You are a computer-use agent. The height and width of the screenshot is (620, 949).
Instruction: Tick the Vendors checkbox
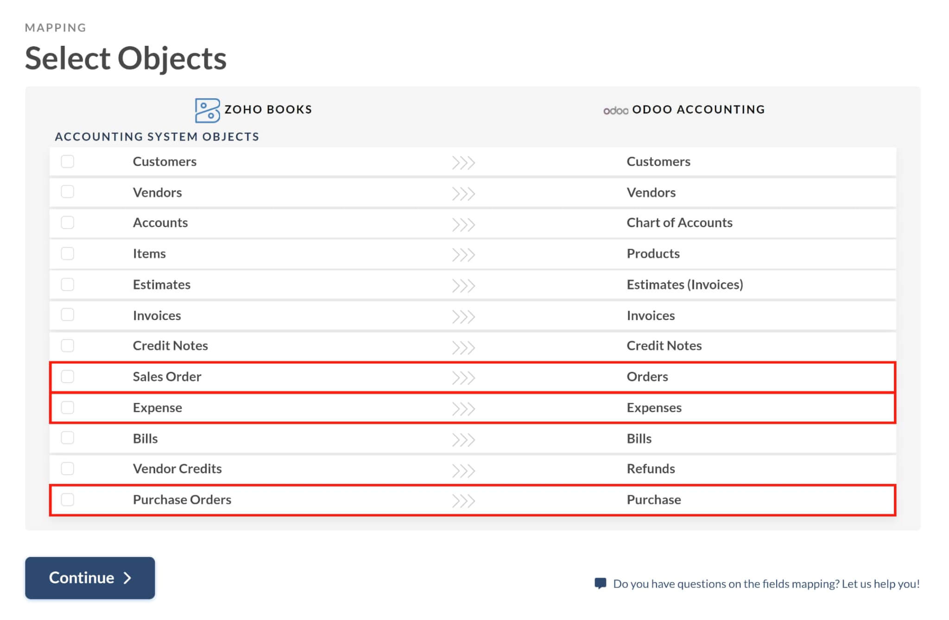coord(68,192)
